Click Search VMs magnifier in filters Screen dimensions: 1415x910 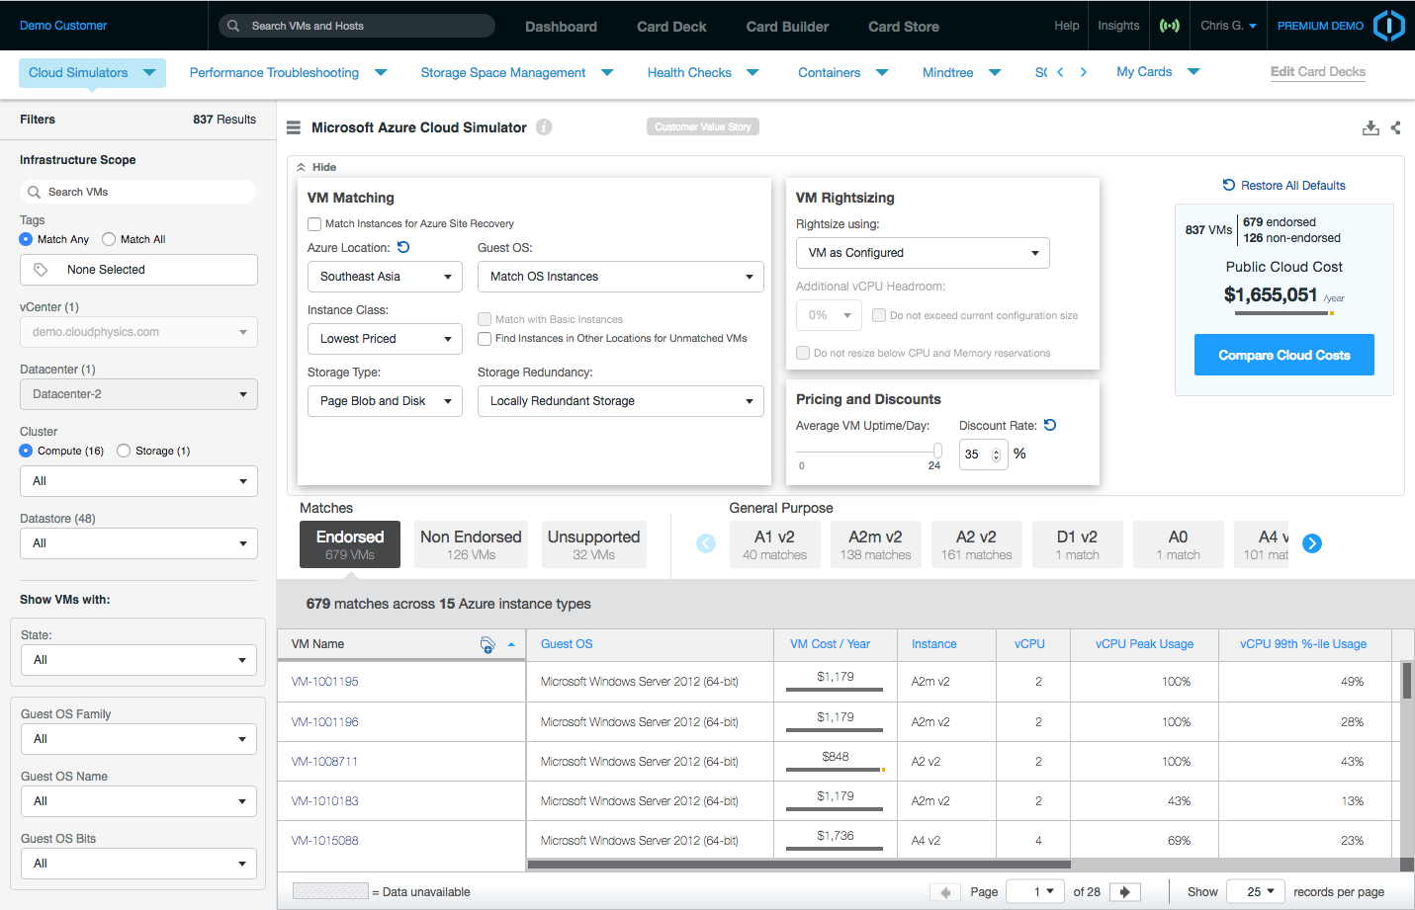(35, 192)
